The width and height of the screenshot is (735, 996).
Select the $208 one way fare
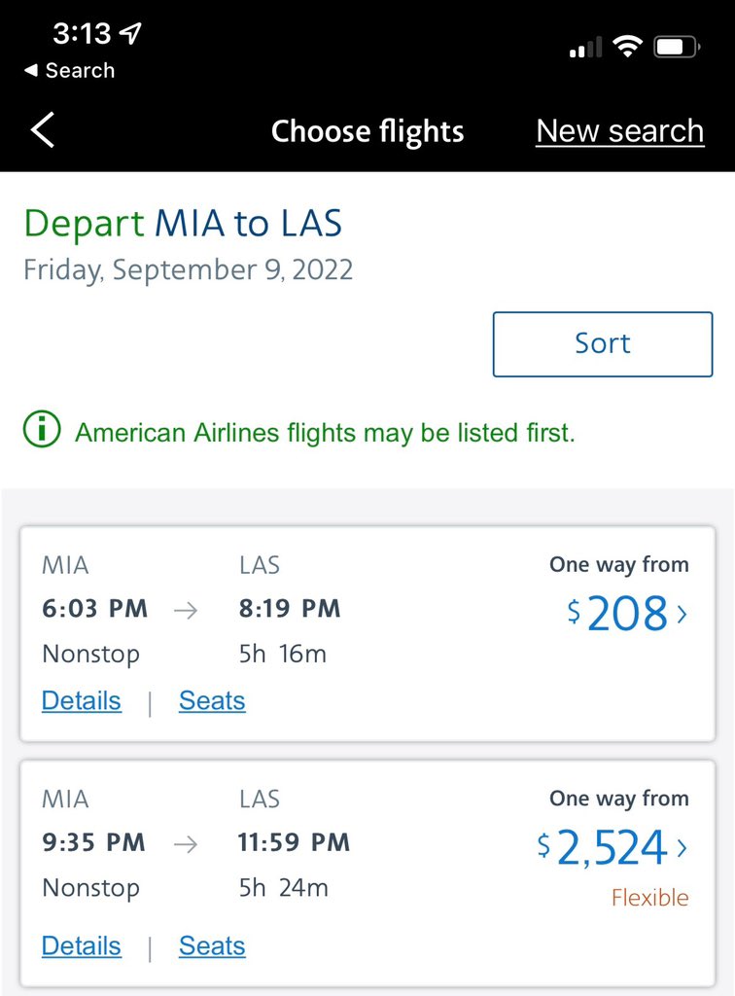pos(617,614)
